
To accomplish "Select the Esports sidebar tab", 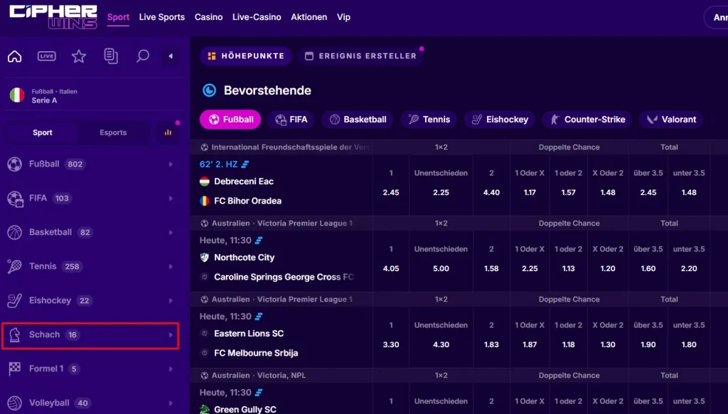I will (113, 132).
